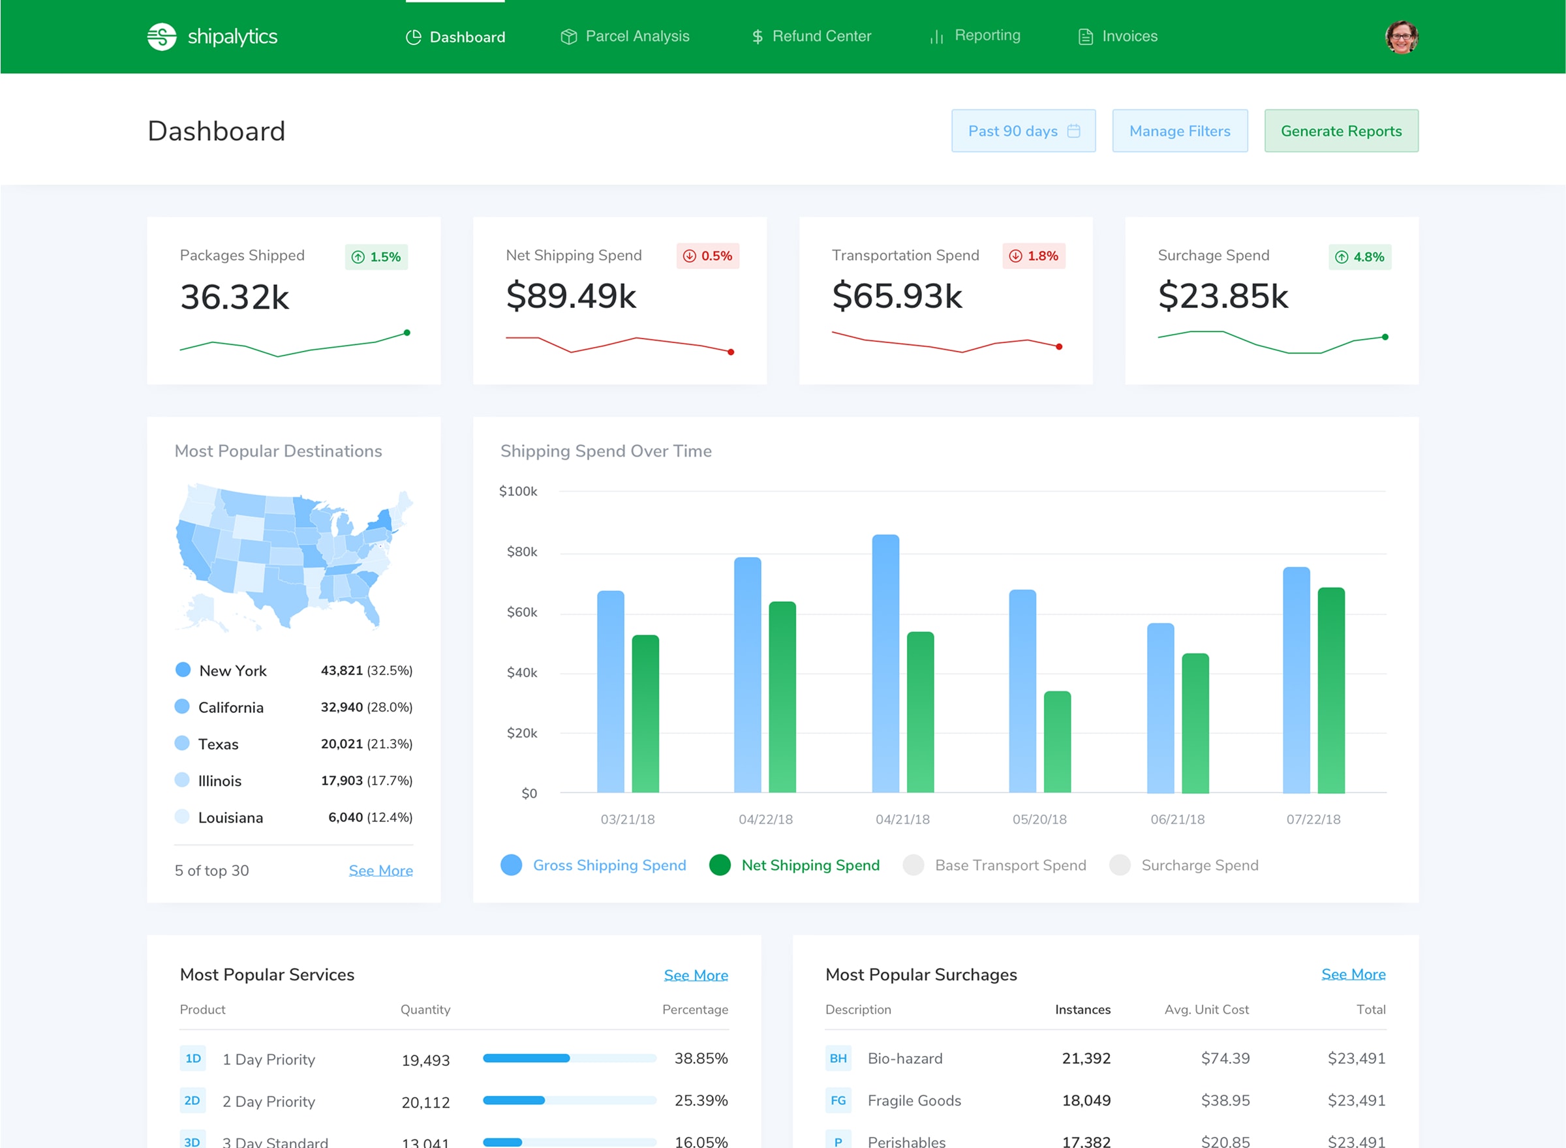This screenshot has height=1148, width=1566.
Task: Switch to the Dashboard tab
Action: pos(455,36)
